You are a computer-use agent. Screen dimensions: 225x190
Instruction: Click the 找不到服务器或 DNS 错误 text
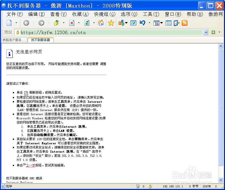coord(24,178)
